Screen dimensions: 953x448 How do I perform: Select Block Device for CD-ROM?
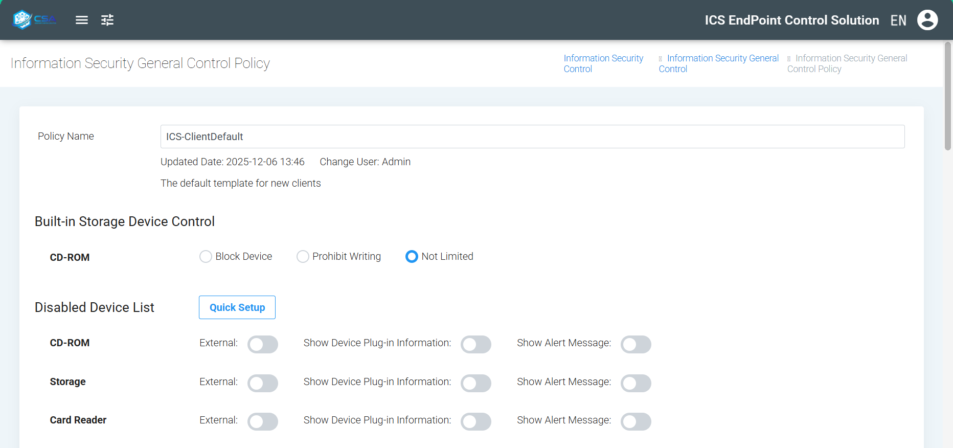point(206,256)
